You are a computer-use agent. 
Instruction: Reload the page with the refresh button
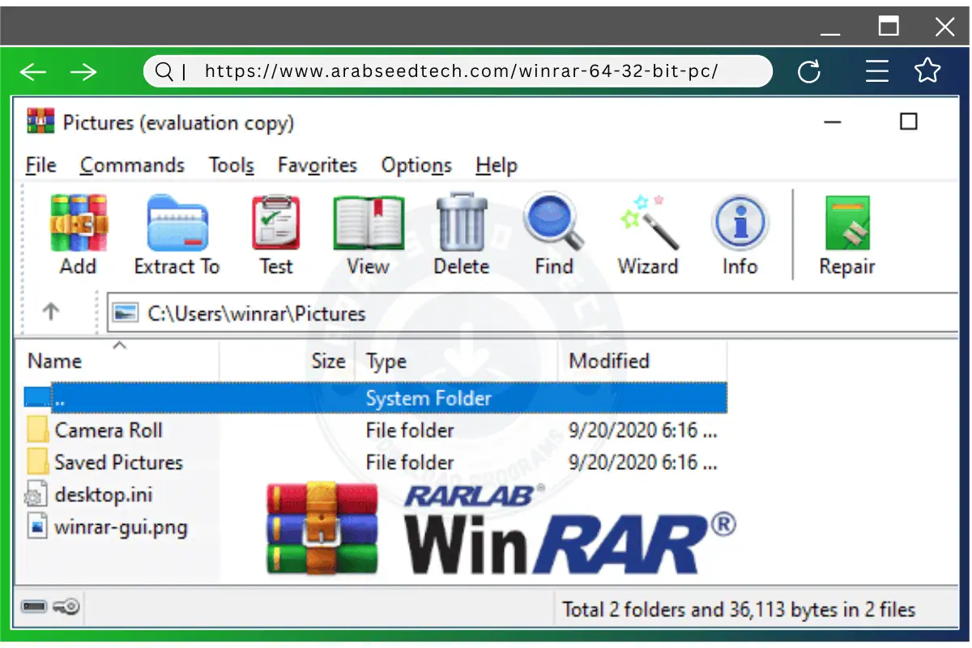coord(809,71)
